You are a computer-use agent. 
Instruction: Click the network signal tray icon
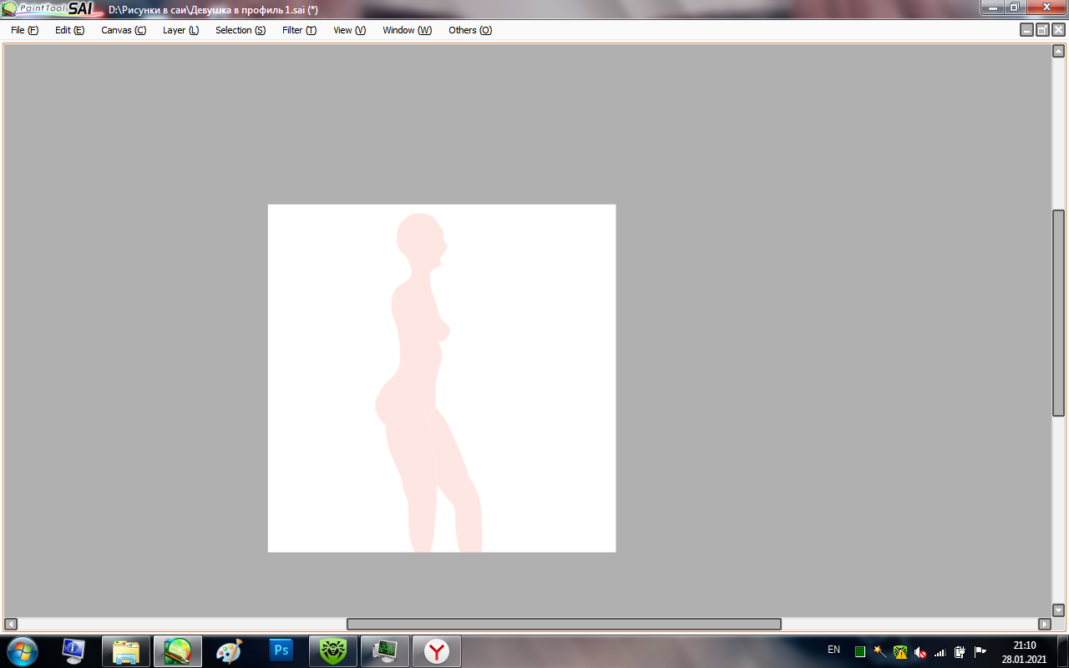[940, 651]
